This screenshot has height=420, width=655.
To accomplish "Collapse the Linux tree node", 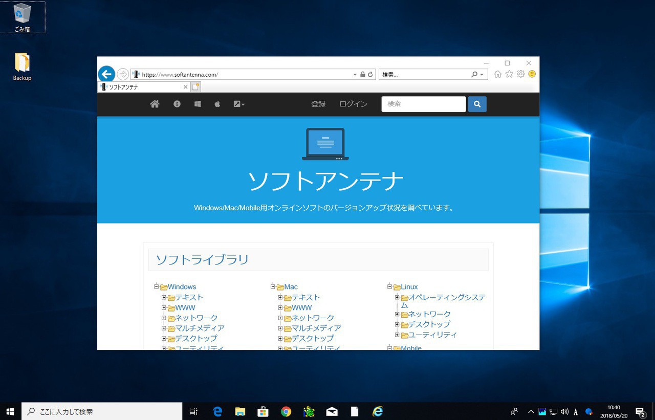I will click(389, 286).
